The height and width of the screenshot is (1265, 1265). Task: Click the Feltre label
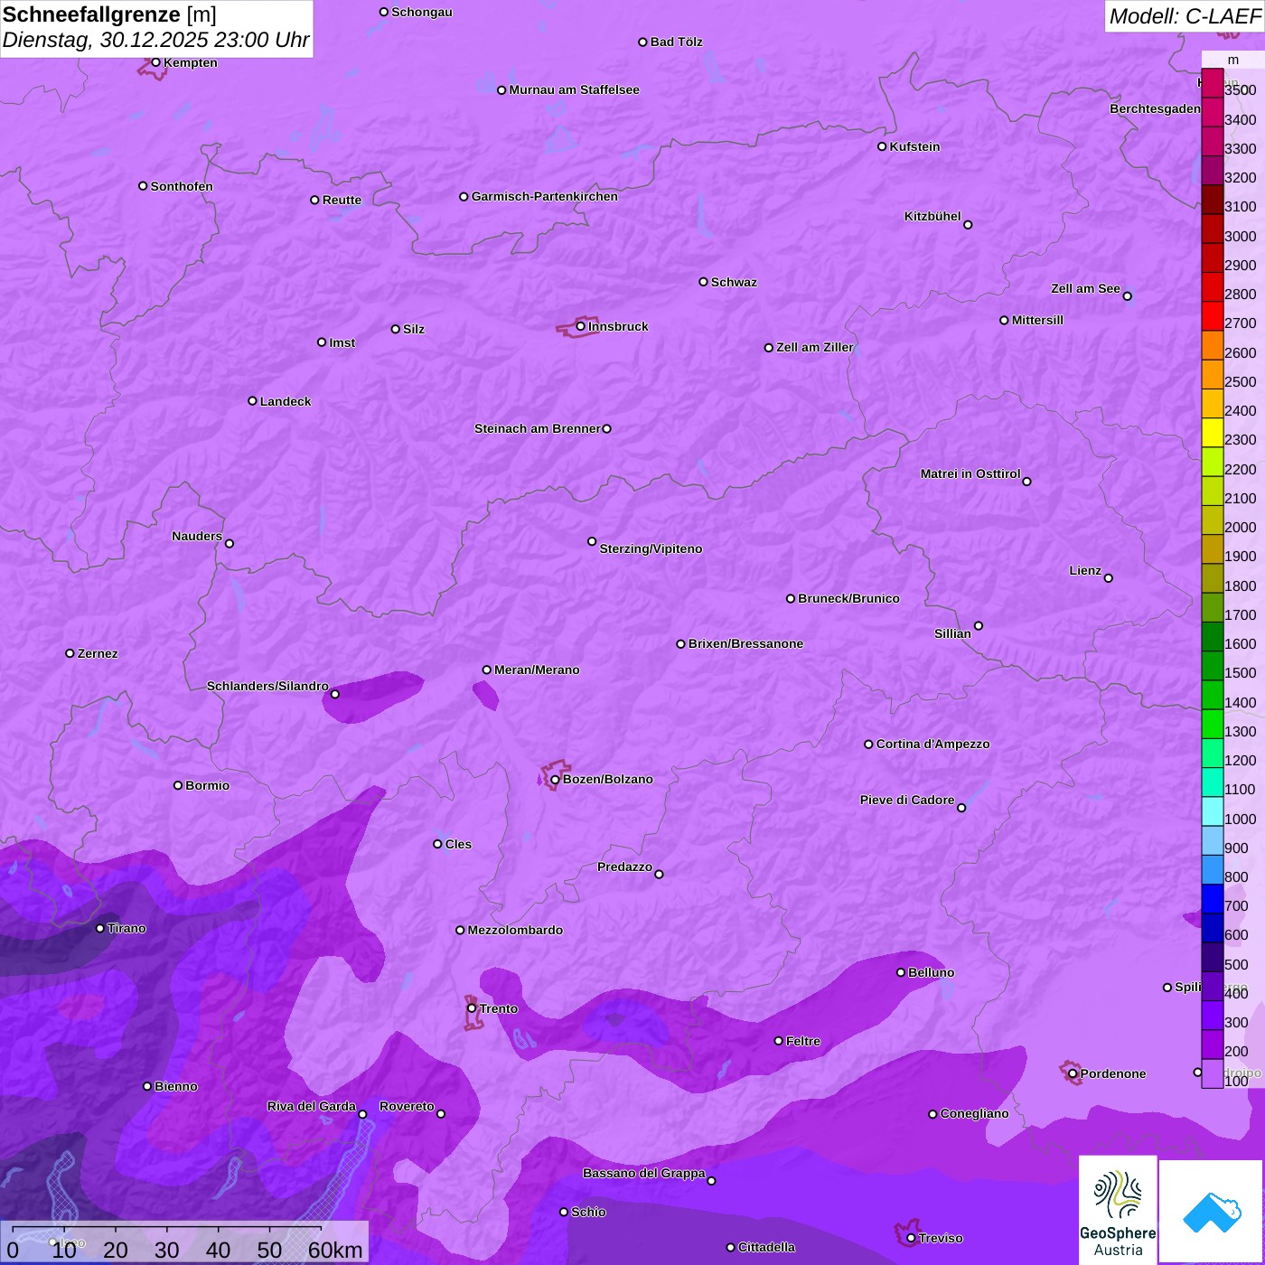[x=803, y=1041]
